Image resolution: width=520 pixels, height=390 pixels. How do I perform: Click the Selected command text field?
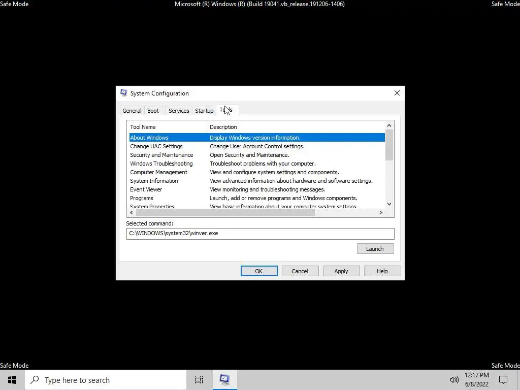point(261,234)
